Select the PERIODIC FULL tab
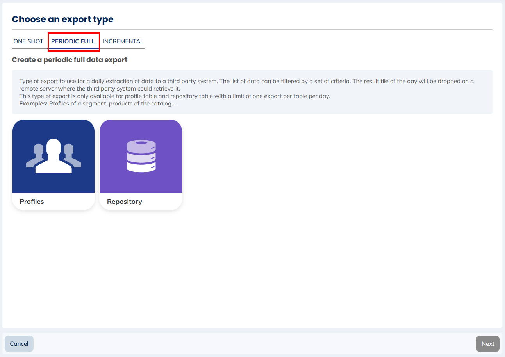 click(73, 41)
